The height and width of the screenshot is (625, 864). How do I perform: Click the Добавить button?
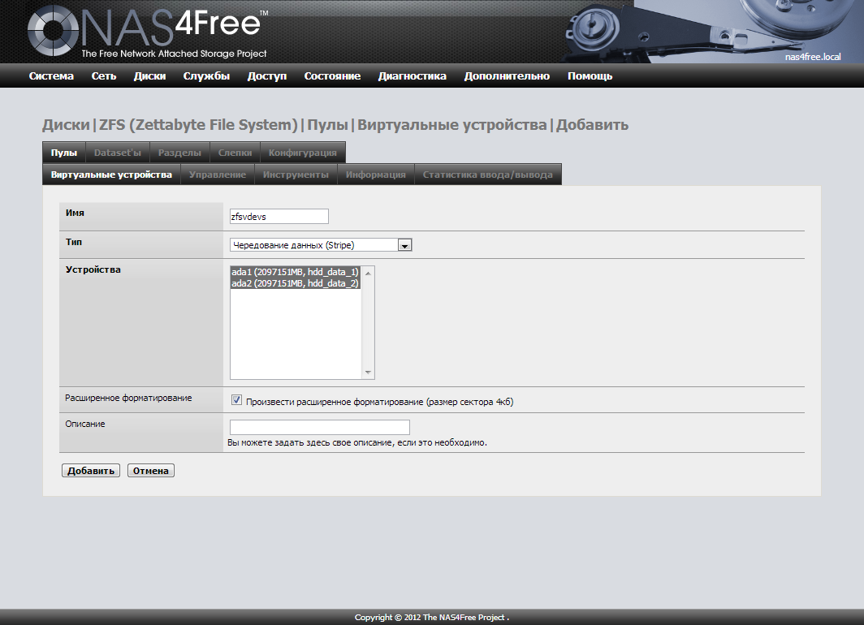tap(91, 471)
